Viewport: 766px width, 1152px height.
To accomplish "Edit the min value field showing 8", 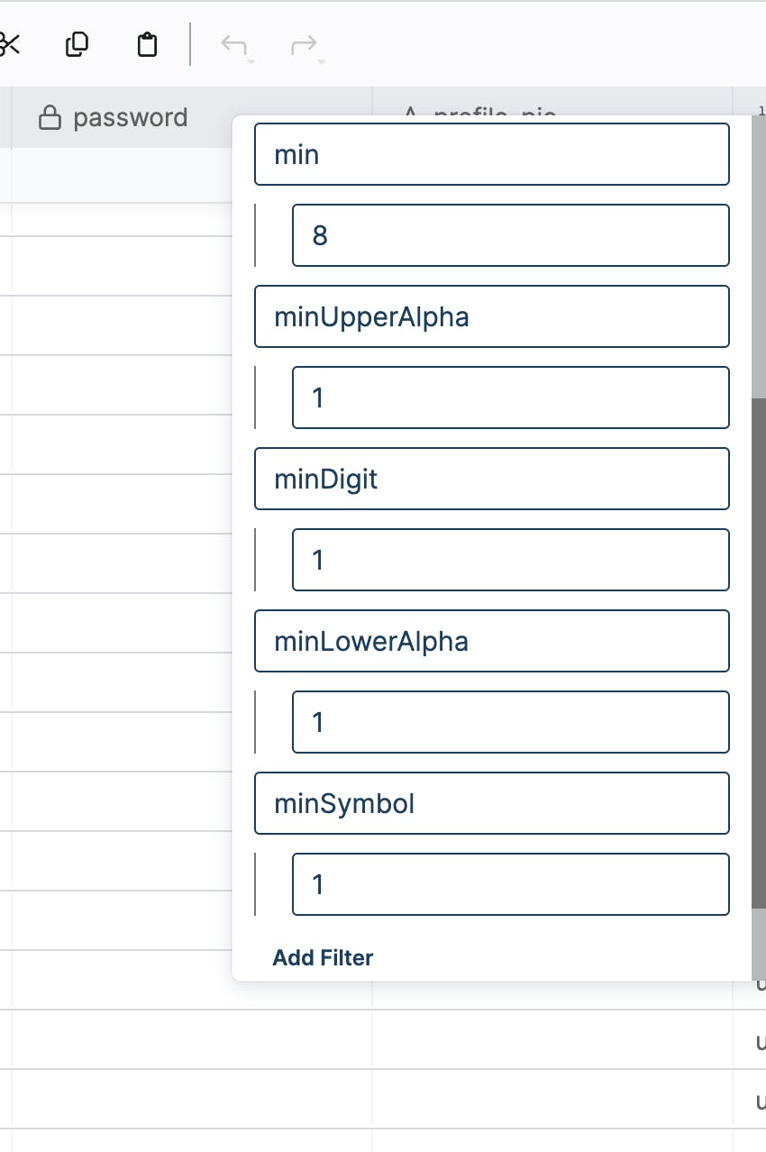I will click(510, 235).
